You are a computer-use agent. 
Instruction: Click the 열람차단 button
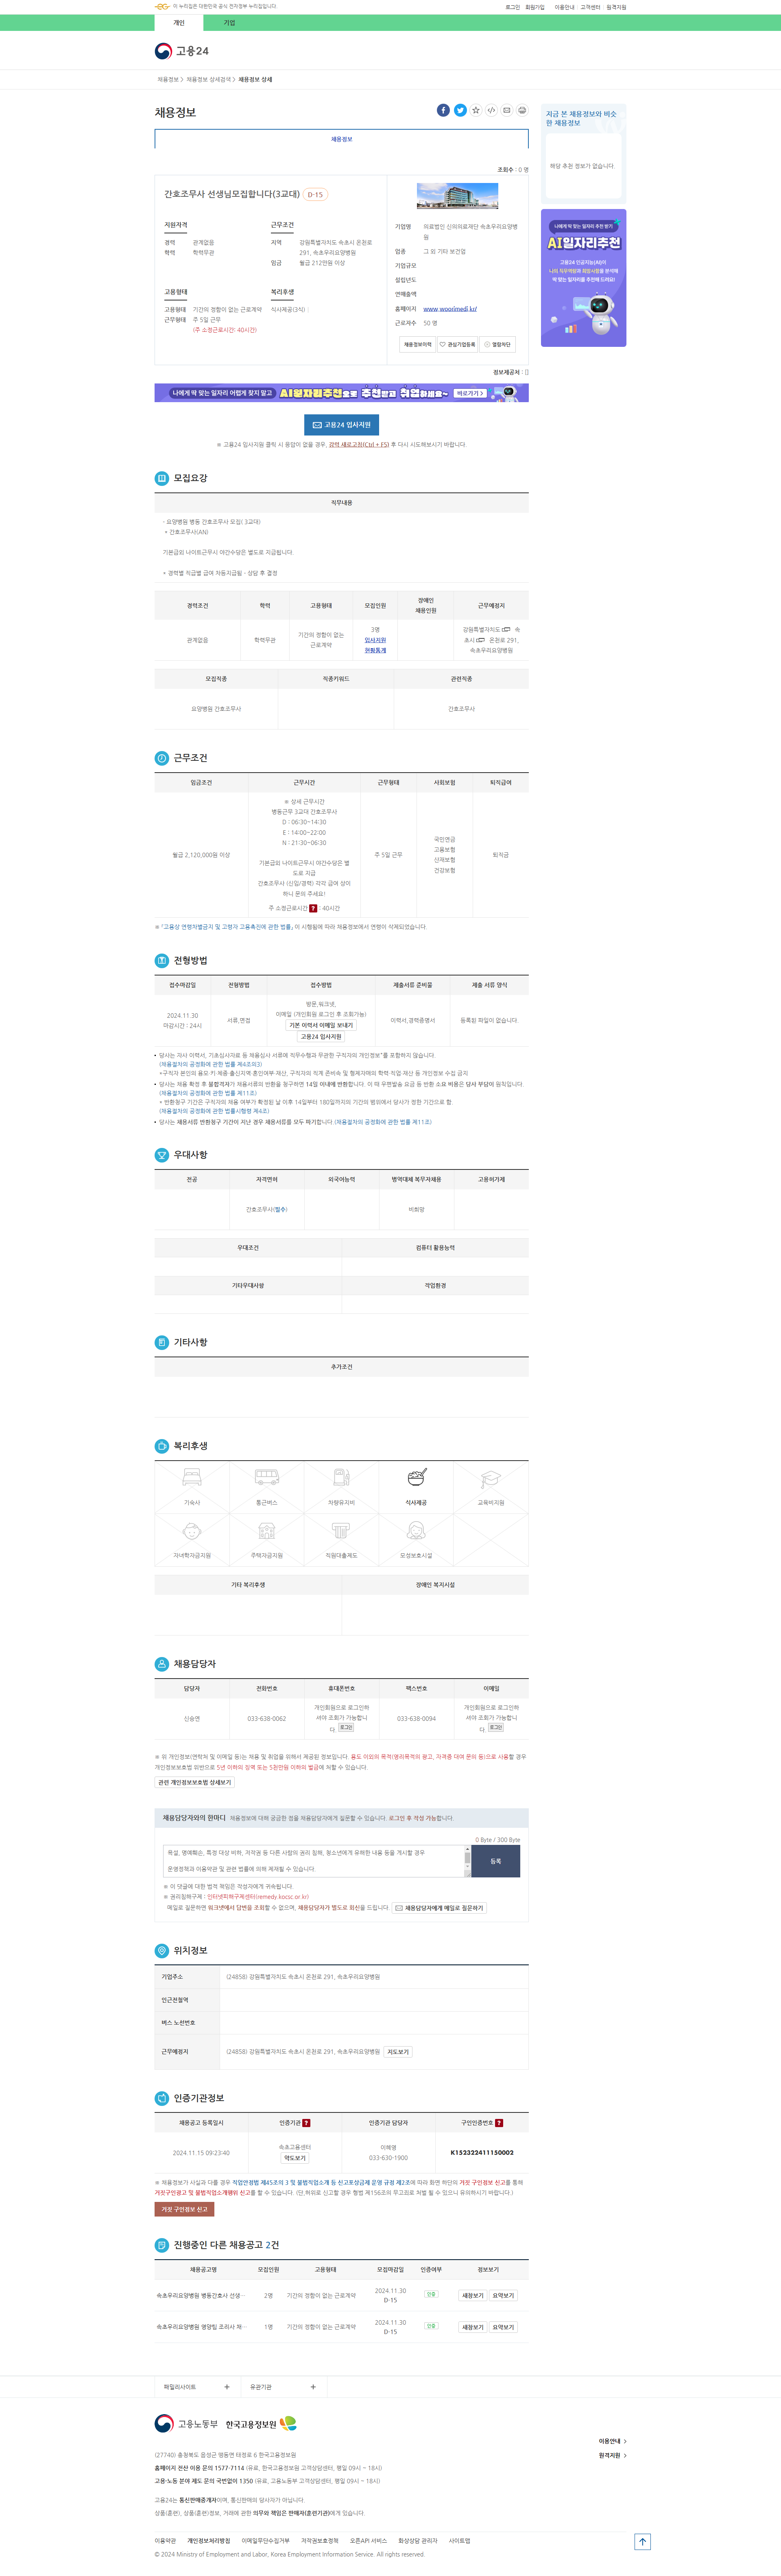(x=497, y=344)
